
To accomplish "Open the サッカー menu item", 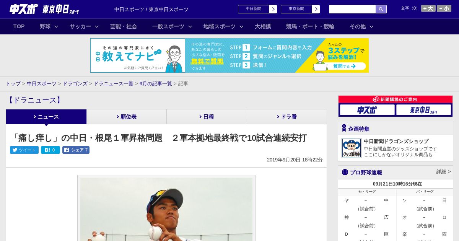I will (x=80, y=26).
